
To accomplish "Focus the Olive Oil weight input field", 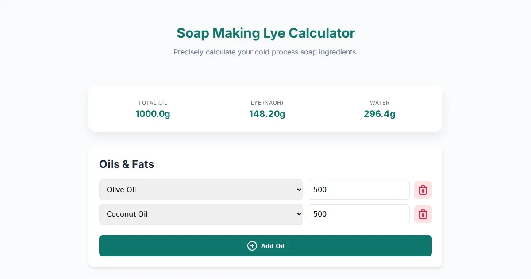I will pos(358,190).
